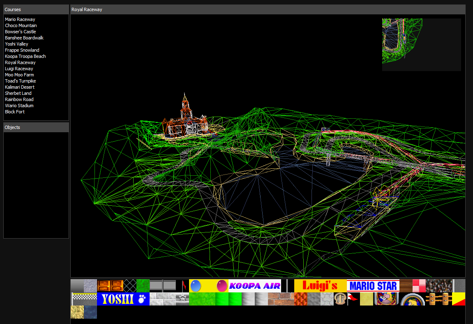This screenshot has height=324, width=473.
Task: Choose the arched stained glass window texture
Action: pos(413,299)
